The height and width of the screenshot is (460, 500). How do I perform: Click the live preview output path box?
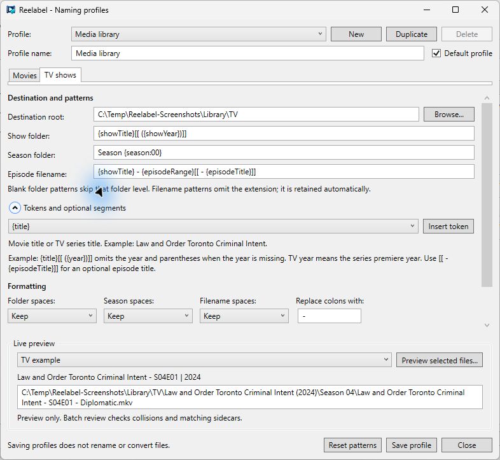point(249,397)
